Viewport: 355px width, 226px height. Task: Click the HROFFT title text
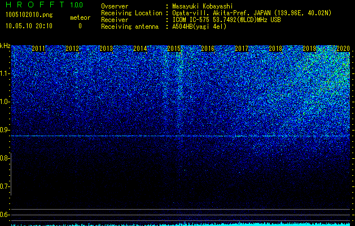(x=36, y=5)
